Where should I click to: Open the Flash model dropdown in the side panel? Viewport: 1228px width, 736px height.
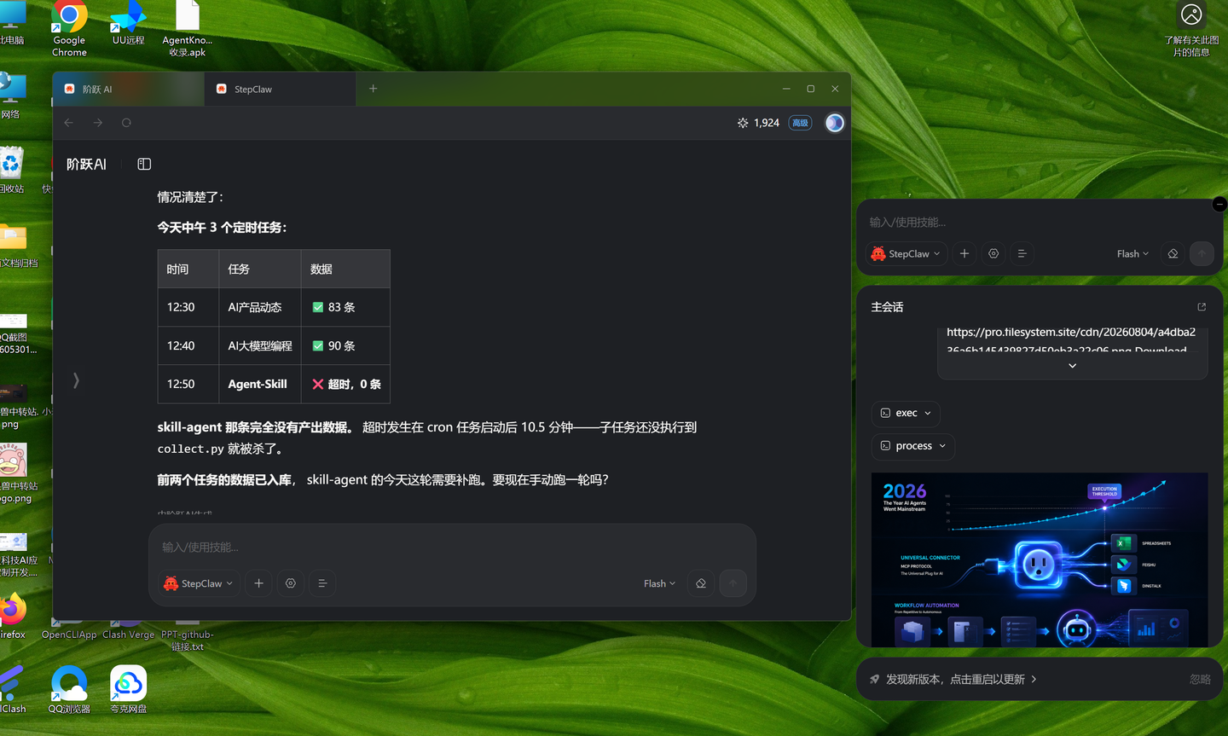(1132, 253)
